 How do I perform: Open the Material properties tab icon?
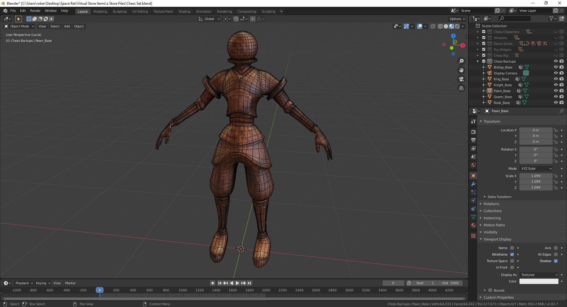tap(473, 225)
